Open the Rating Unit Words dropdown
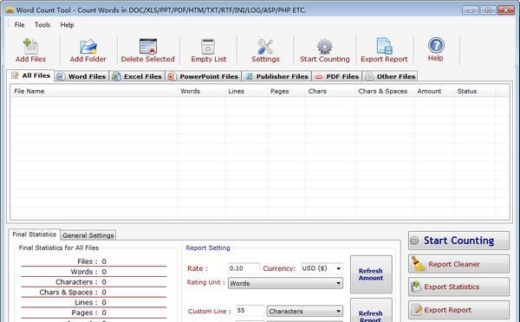Viewport: 520px width, 322px height. pos(285,283)
